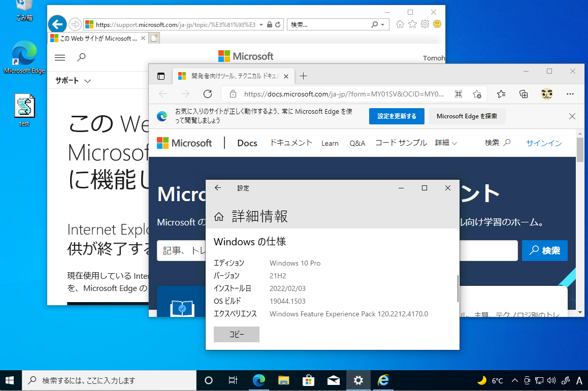
Task: Click the Windows Start button
Action: (10, 380)
